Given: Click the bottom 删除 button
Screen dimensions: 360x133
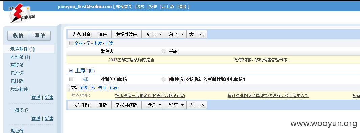Looking at the screenshot, I should tap(103, 105).
